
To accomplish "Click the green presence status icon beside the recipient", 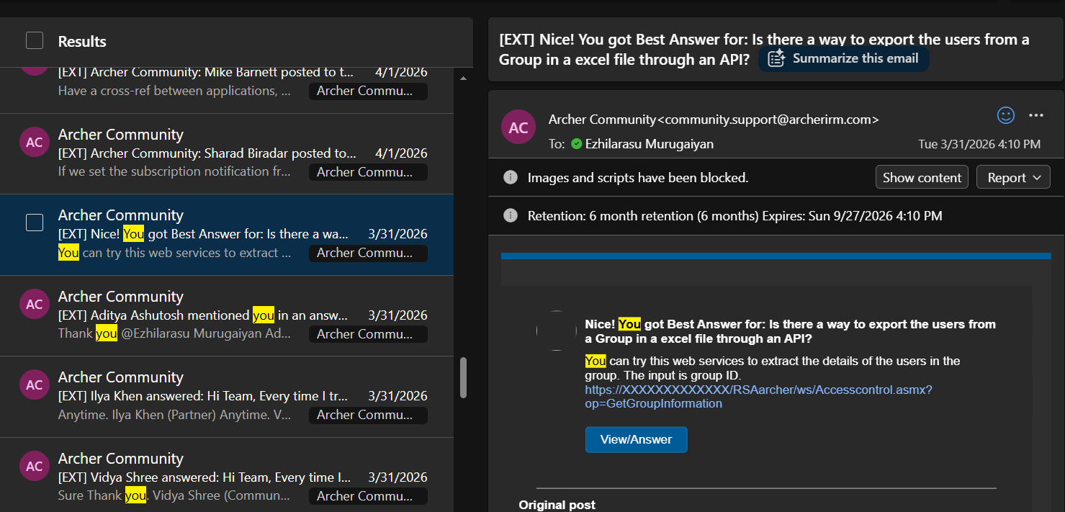I will (576, 144).
